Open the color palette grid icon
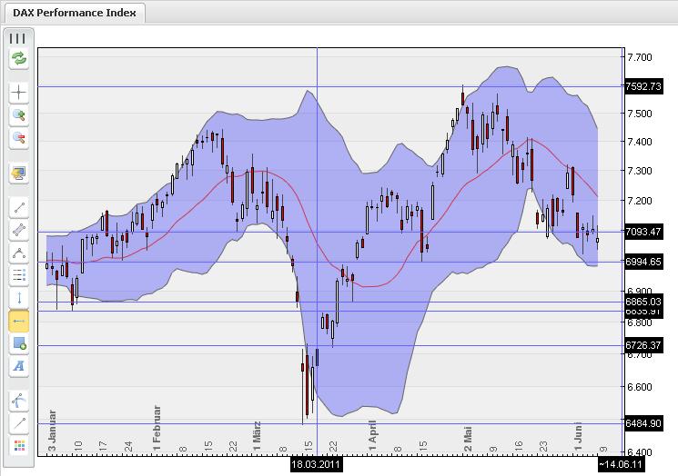Viewport: 678px width, 476px height. coord(18,446)
